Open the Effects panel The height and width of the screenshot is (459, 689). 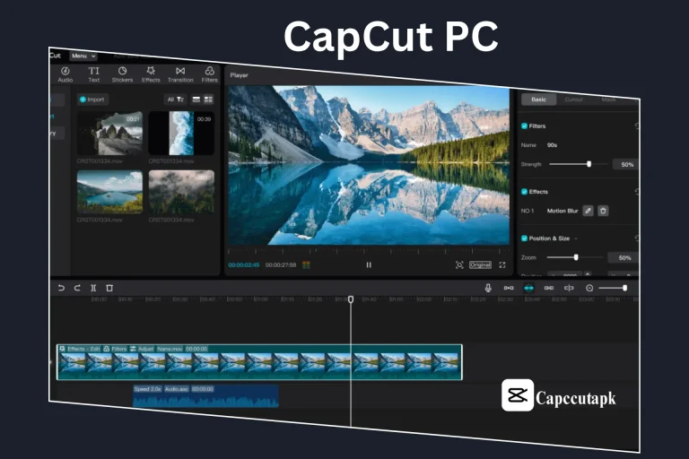151,74
